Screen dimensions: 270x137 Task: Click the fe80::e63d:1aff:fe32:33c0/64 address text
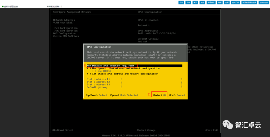(x=156, y=33)
